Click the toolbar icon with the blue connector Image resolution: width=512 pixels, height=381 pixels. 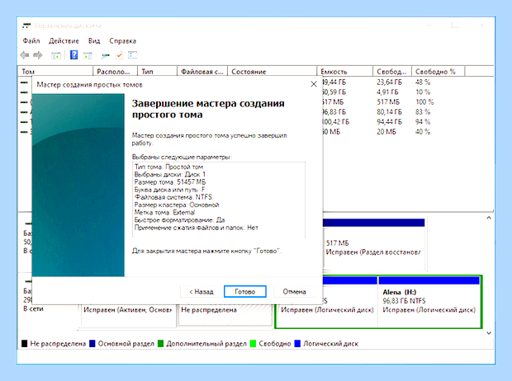pos(105,56)
